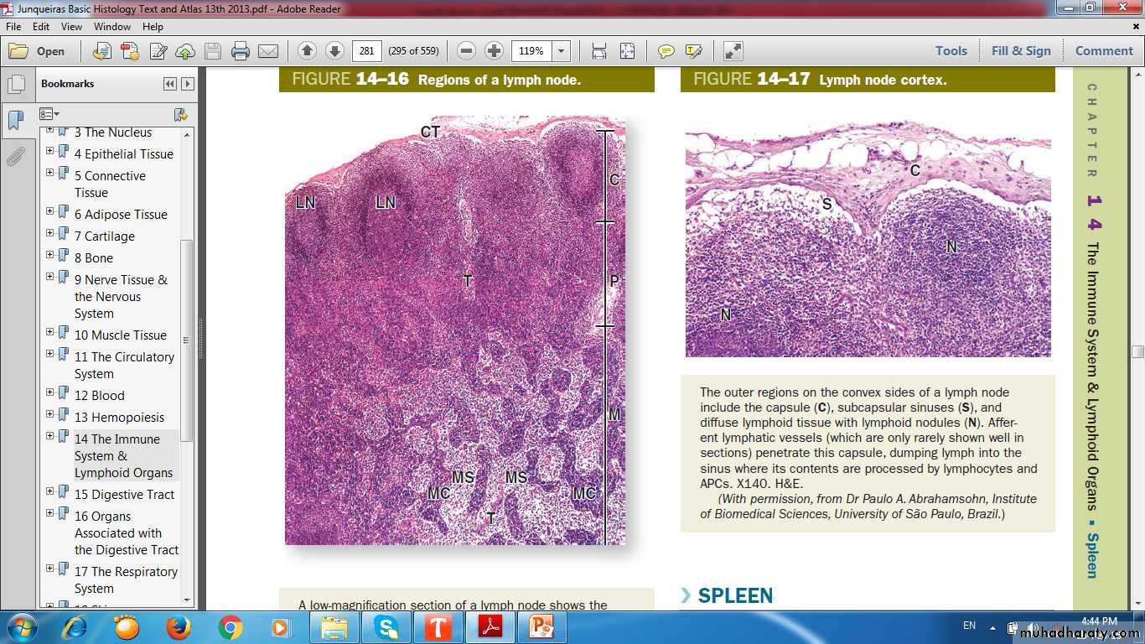This screenshot has height=644, width=1145.
Task: Print the document using printer icon
Action: [x=241, y=51]
